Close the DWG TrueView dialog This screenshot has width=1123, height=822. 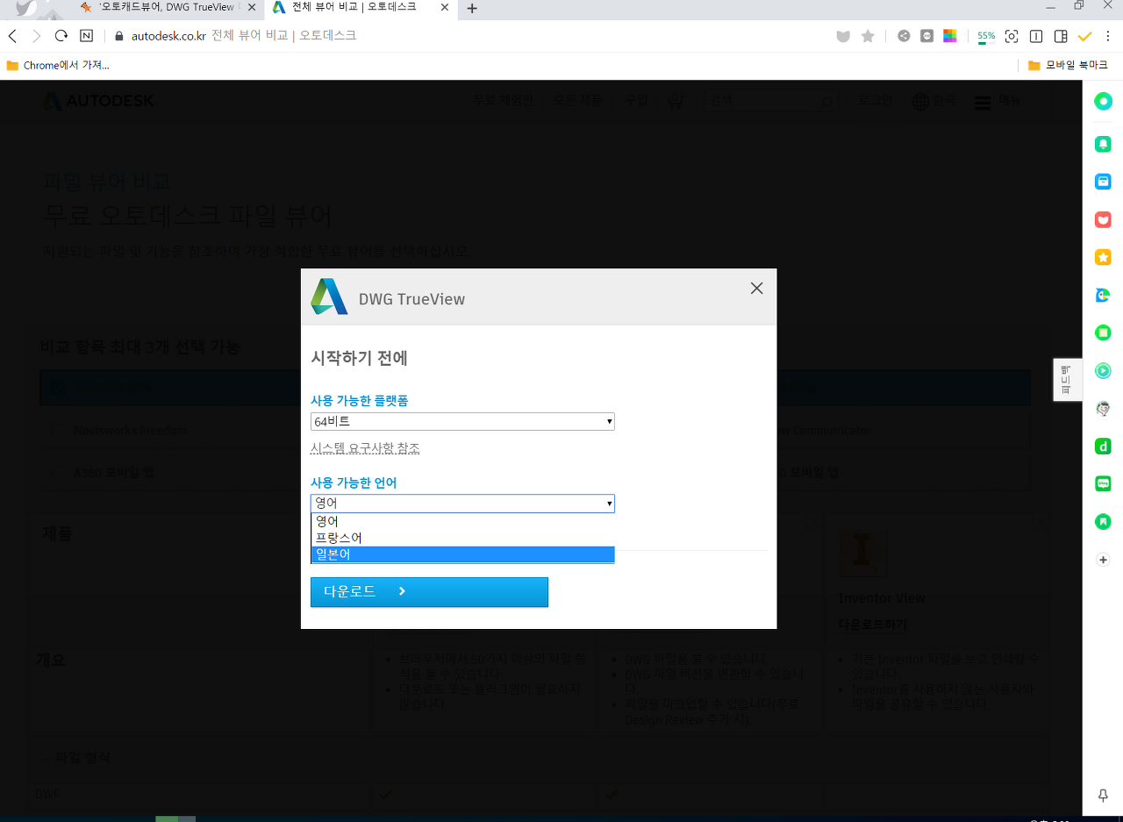click(x=756, y=288)
